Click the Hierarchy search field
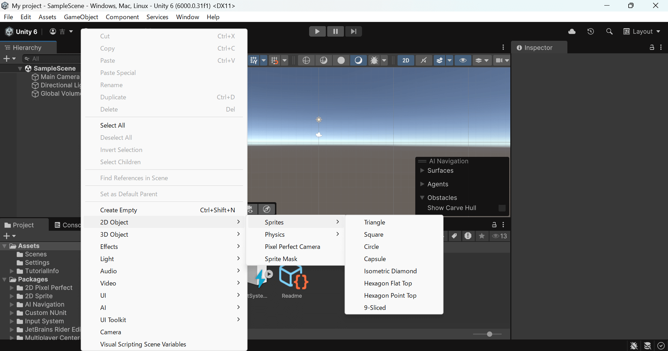 click(x=52, y=59)
